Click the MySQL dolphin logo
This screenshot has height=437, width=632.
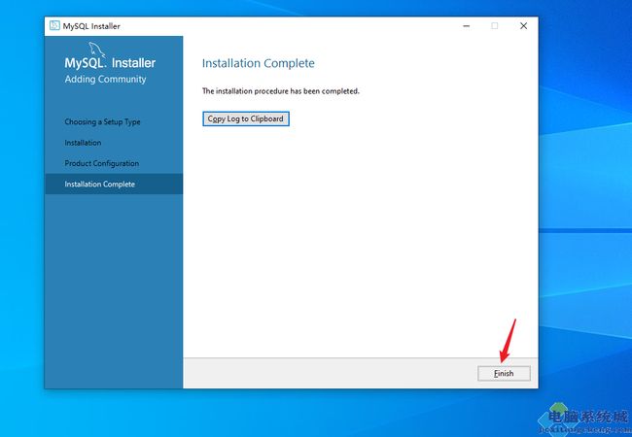(96, 50)
